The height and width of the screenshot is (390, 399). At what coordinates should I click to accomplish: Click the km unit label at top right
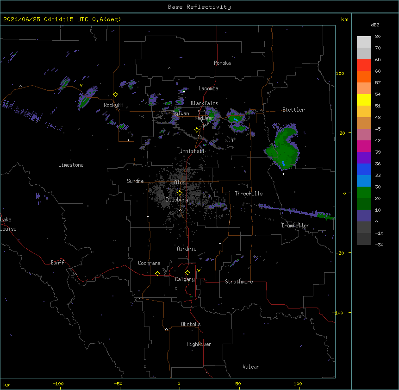point(345,19)
